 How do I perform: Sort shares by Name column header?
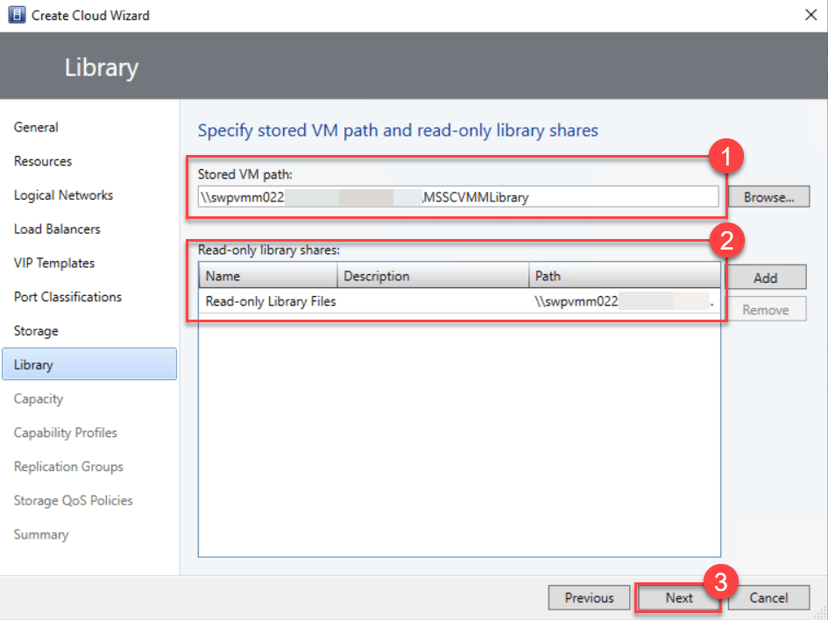[x=267, y=276]
